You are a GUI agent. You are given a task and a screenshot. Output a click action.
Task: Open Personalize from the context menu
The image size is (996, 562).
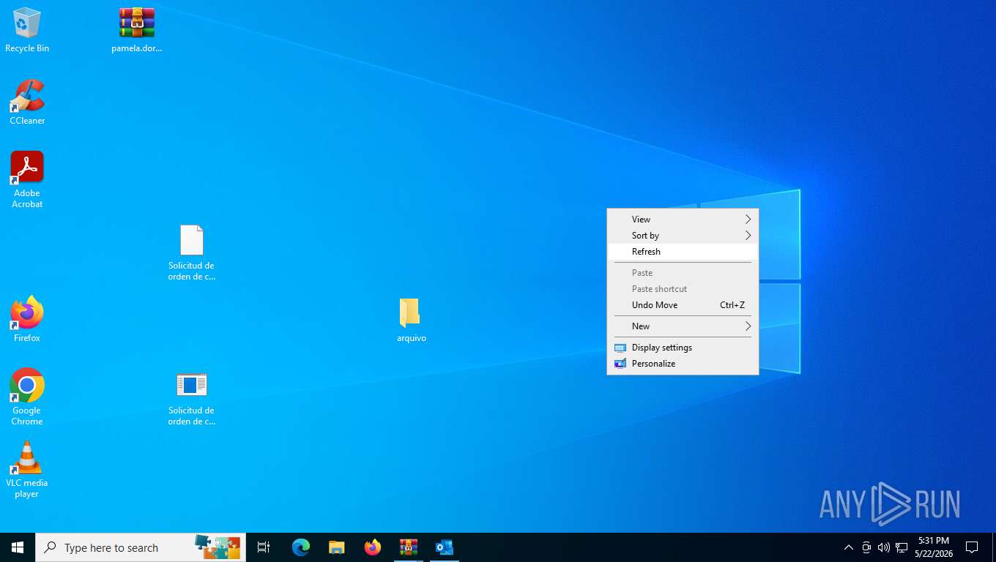[683, 364]
